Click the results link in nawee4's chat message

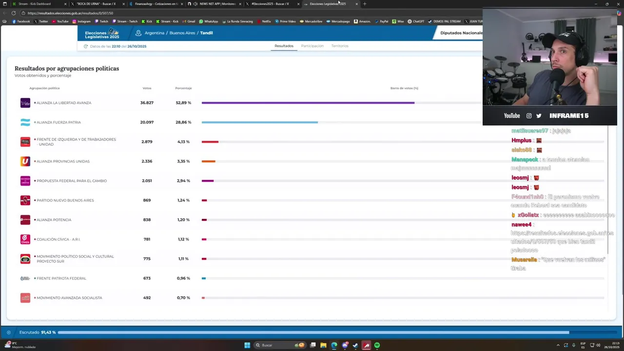click(562, 237)
